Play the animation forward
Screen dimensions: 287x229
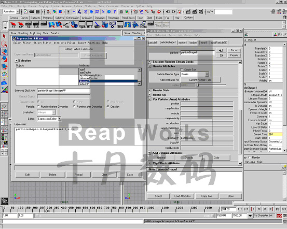[265, 209]
